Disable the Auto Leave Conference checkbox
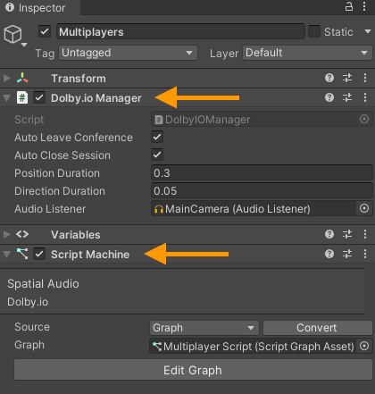375x394 pixels. tap(157, 137)
